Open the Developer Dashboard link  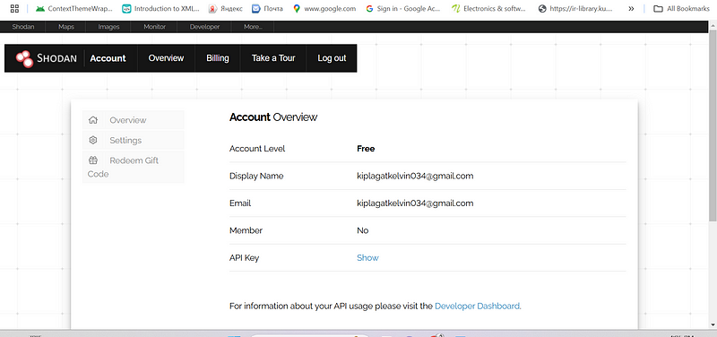477,306
